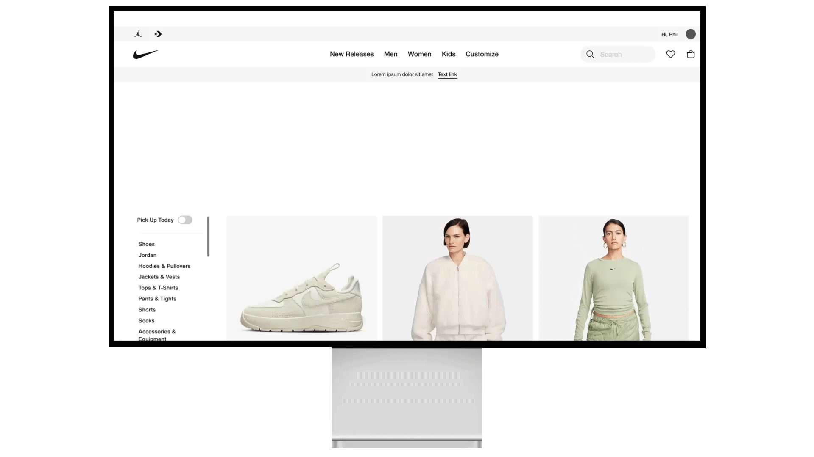
Task: Click the Hi, Phil greeting
Action: click(x=669, y=34)
